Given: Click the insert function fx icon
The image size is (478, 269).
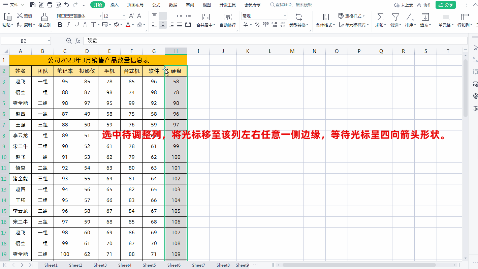Looking at the screenshot, I should tap(77, 41).
